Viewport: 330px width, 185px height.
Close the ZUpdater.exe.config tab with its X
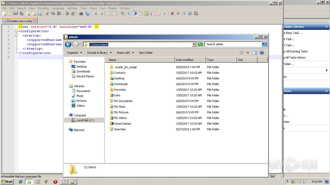pyautogui.click(x=34, y=21)
